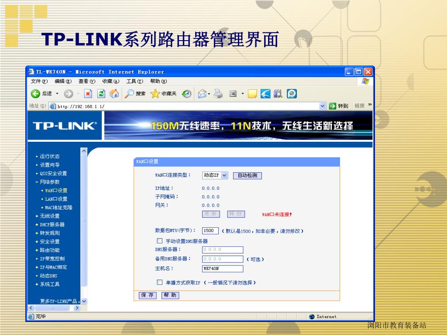Expand 转发规则 in sidebar
Viewport: 447px width, 335px height.
point(50,233)
